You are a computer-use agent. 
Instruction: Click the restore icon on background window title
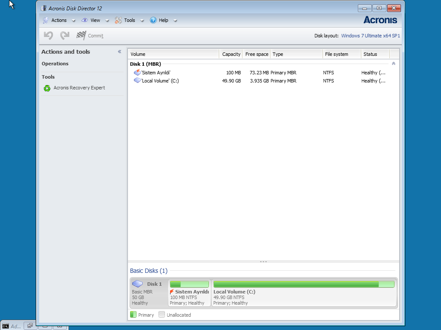[30, 326]
